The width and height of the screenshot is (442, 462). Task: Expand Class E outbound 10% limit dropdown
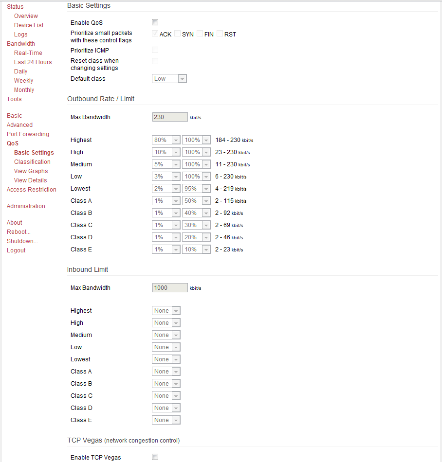[196, 249]
